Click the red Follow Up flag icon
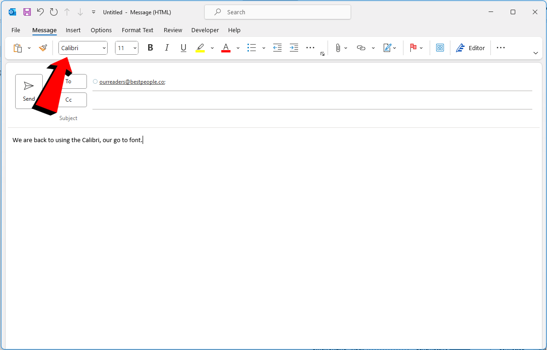Screen dimensions: 547x350 (x=414, y=47)
